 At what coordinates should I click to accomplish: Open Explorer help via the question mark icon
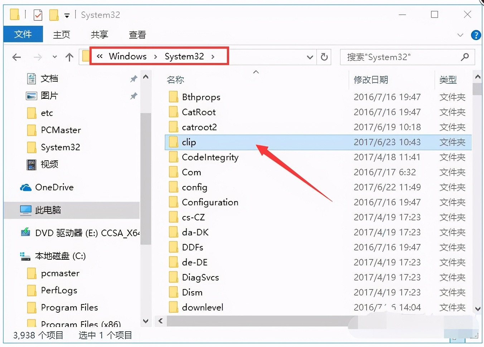pos(476,35)
